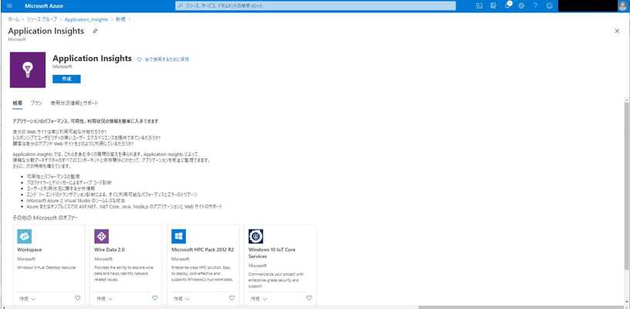Open the help question mark

point(535,6)
